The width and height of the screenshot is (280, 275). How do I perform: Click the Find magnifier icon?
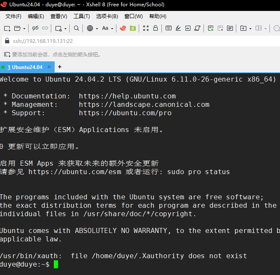[77, 28]
